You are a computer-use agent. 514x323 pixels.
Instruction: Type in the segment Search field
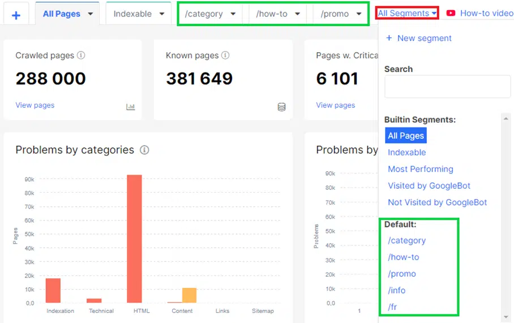click(447, 87)
